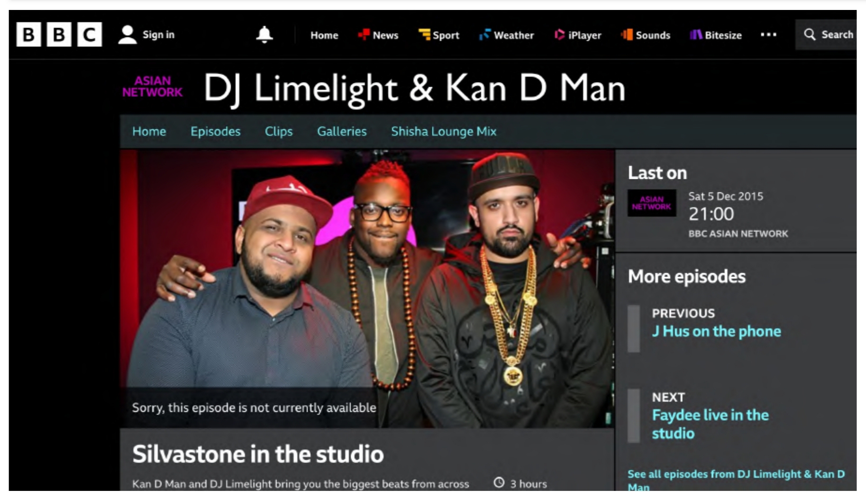Click the Asian Network logo beside title
The height and width of the screenshot is (499, 866).
[x=152, y=87]
